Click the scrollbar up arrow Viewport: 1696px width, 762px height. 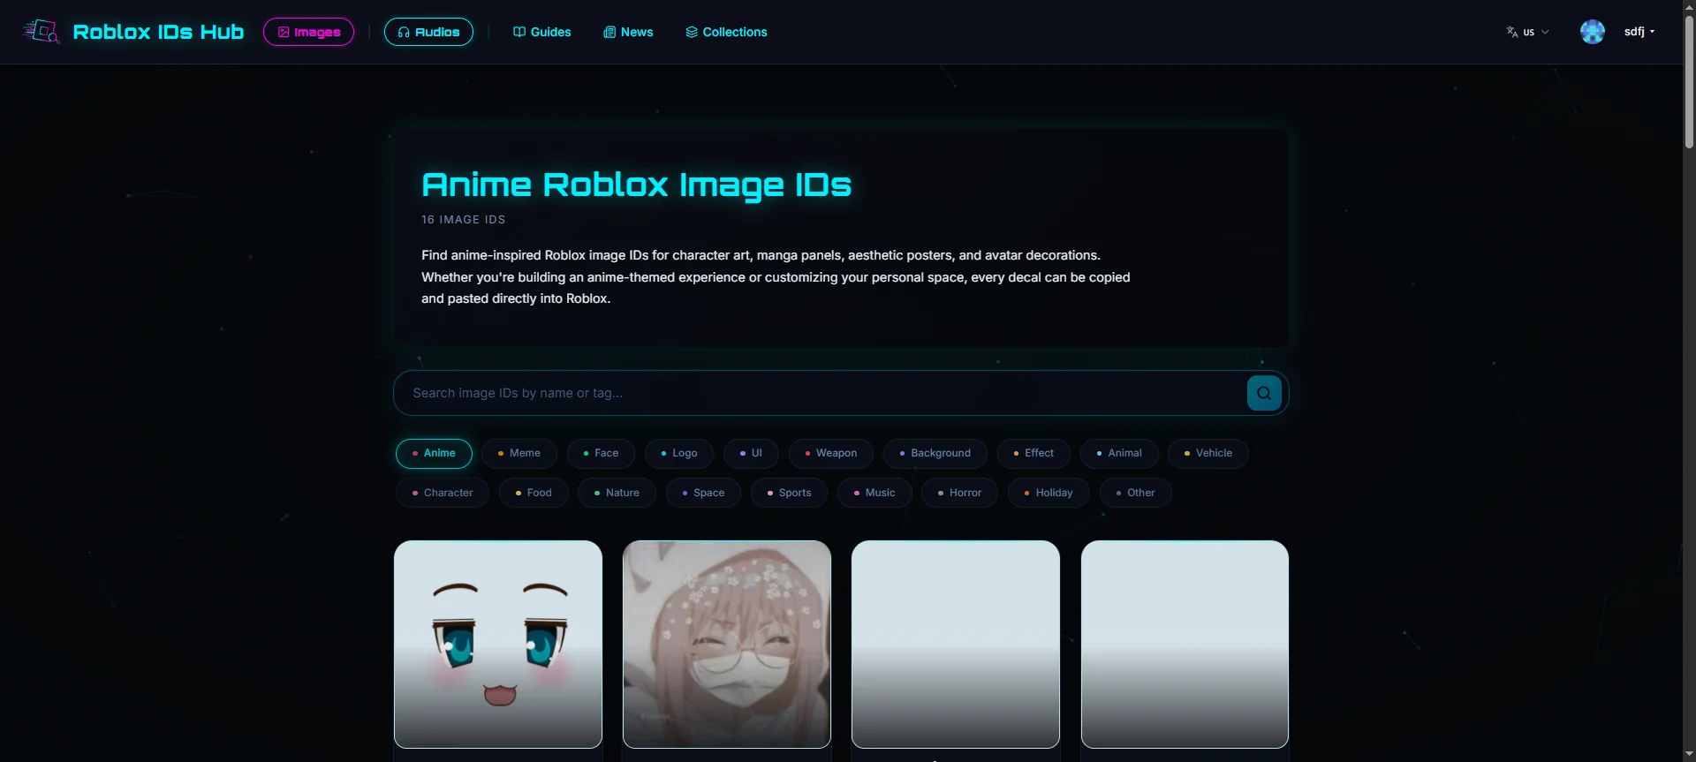pyautogui.click(x=1689, y=7)
